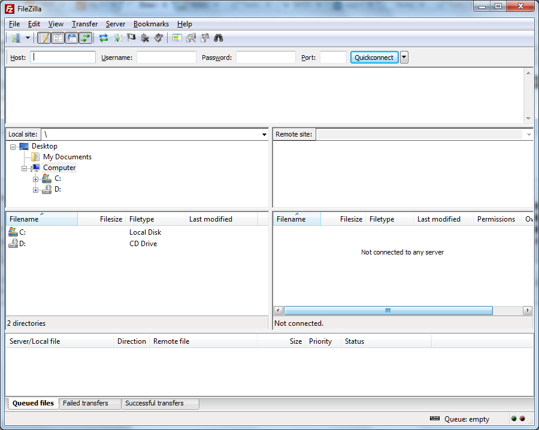This screenshot has width=539, height=430.
Task: Refresh the file and folder lists
Action: 104,38
